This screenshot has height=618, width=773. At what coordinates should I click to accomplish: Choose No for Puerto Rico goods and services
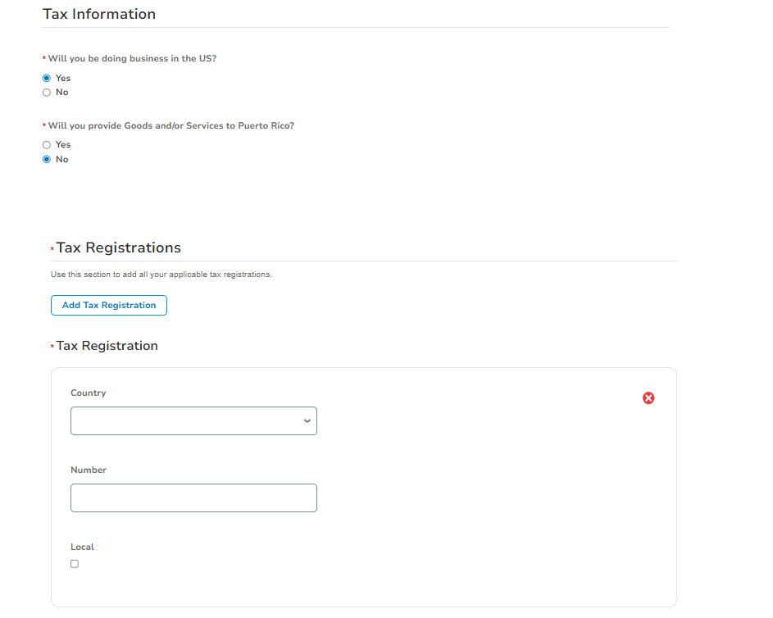pos(47,160)
